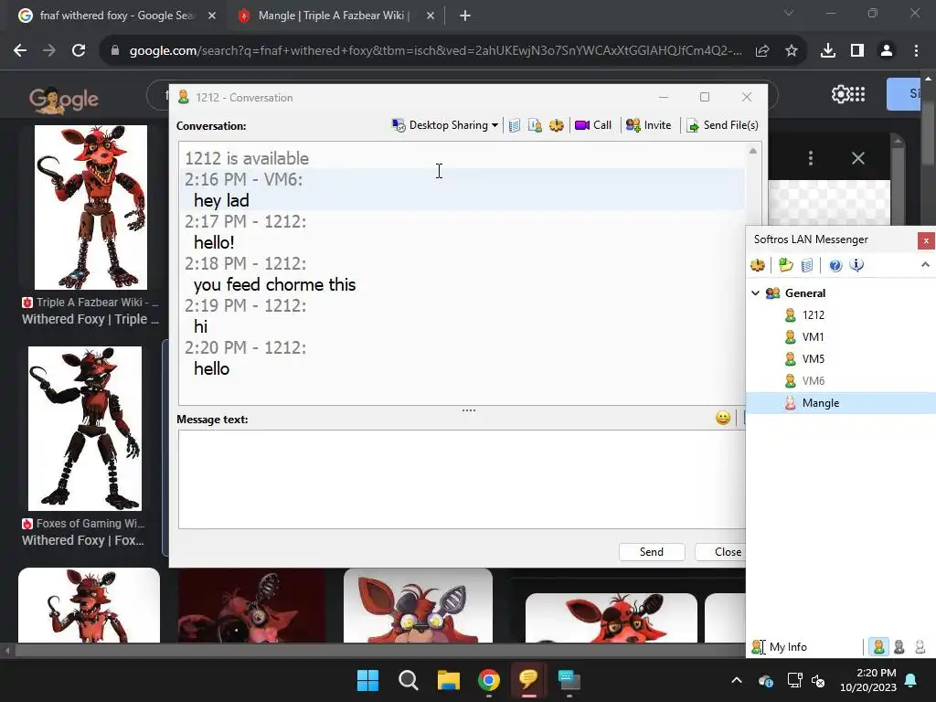936x702 pixels.
Task: Click the 'you feed chorme this' message
Action: 274,285
